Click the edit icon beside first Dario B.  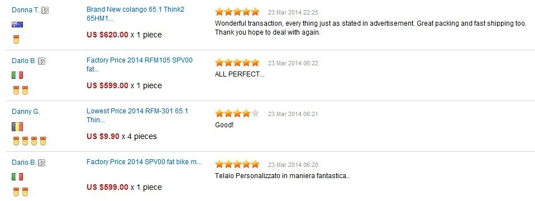42,61
